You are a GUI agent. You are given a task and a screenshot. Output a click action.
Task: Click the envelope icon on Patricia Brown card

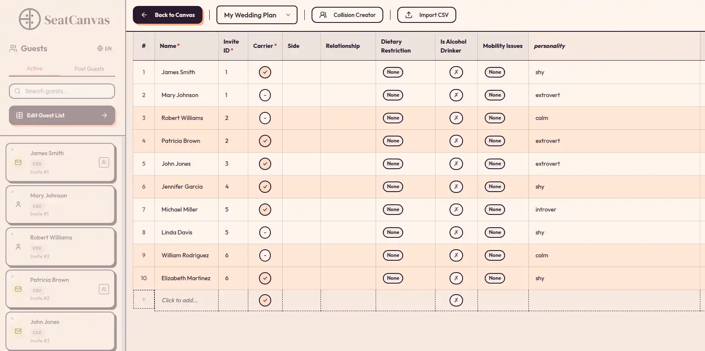coord(18,289)
